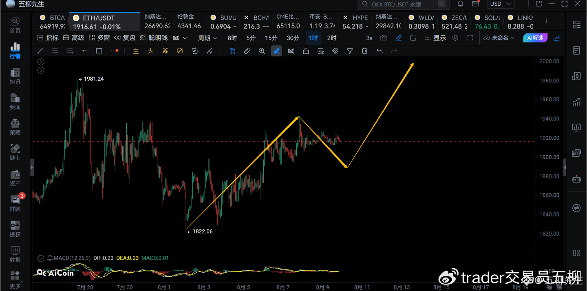Open 显示 display options menu
The width and height of the screenshot is (587, 291).
pos(436,38)
